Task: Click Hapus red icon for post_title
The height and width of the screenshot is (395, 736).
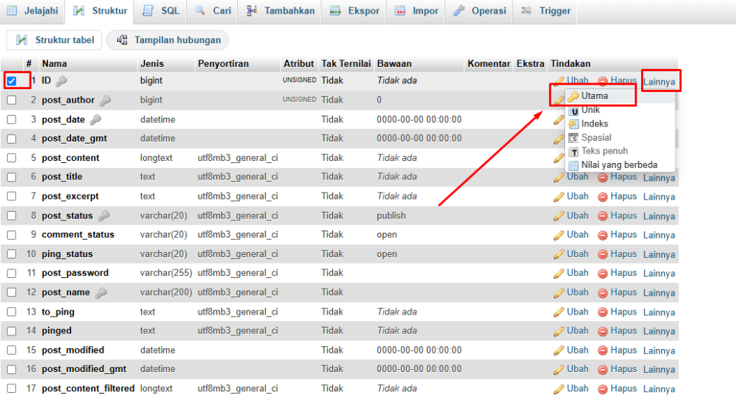Action: click(603, 178)
